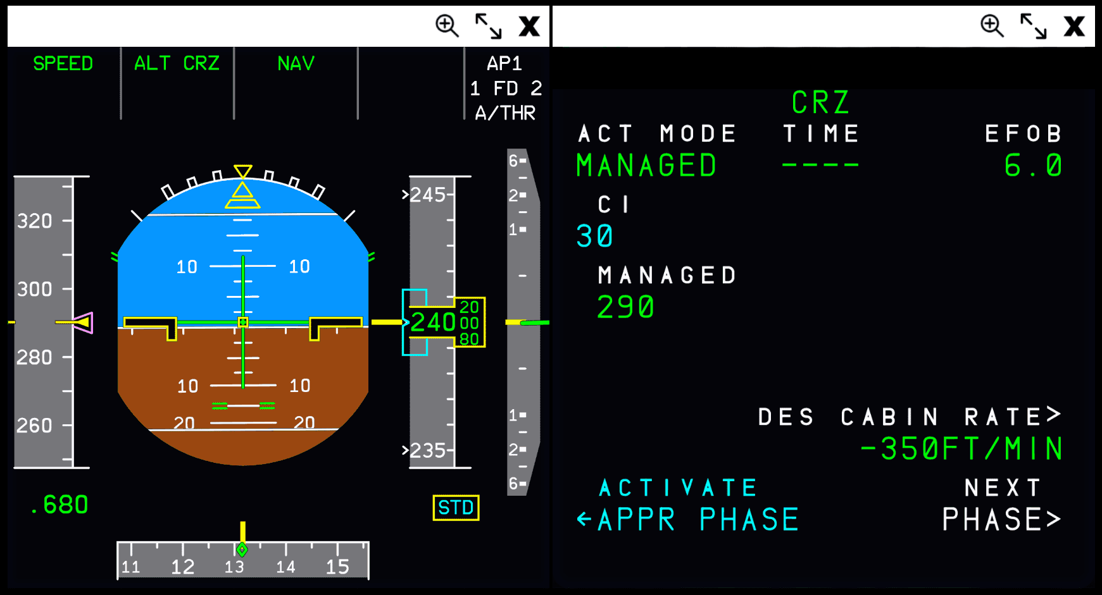Click the A/THR status indication
1102x595 pixels.
click(x=505, y=113)
